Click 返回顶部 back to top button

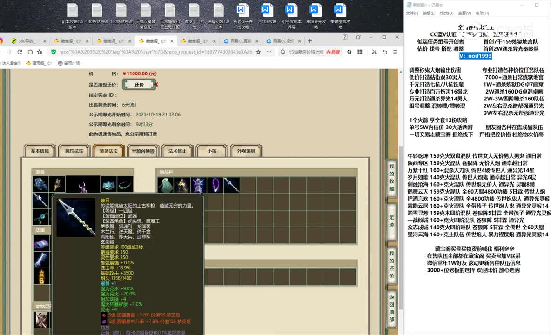point(391,308)
